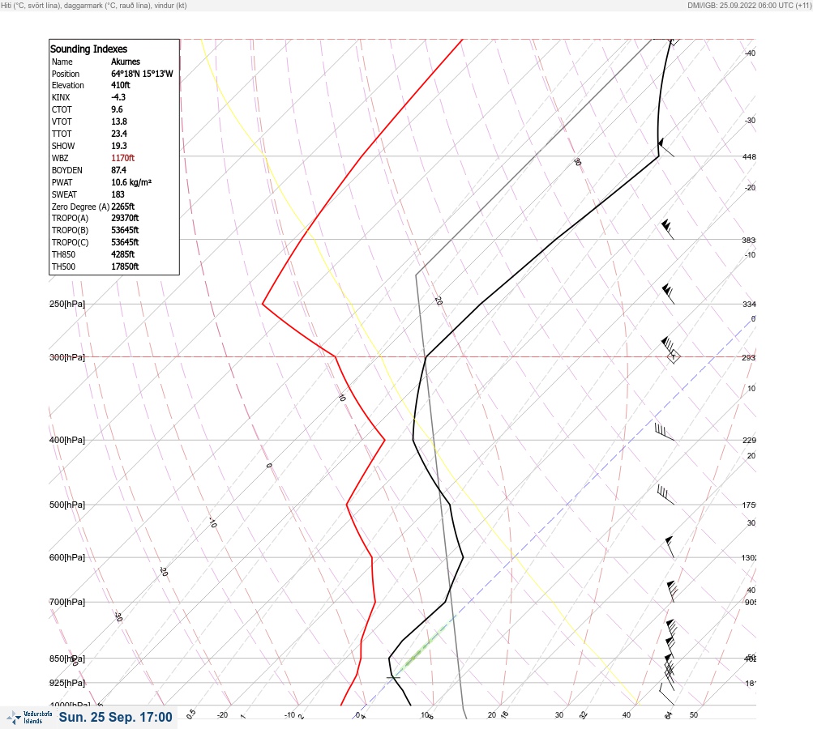Image resolution: width=813 pixels, height=729 pixels.
Task: Click the 448 height label on right axis
Action: (749, 156)
